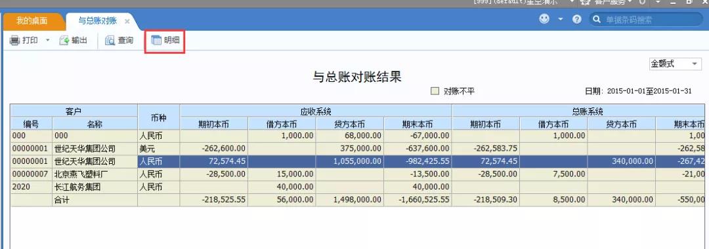The width and height of the screenshot is (709, 249).
Task: Click the Query (查询) icon
Action: 110,41
